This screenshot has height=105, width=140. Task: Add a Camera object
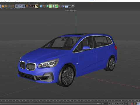tap(70, 6)
